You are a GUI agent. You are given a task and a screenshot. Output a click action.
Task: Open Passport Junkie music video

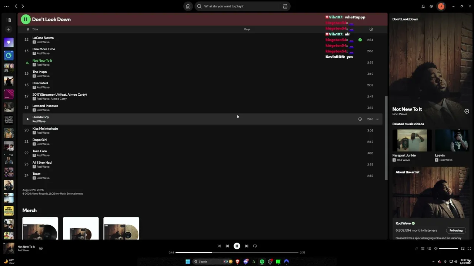pyautogui.click(x=412, y=140)
